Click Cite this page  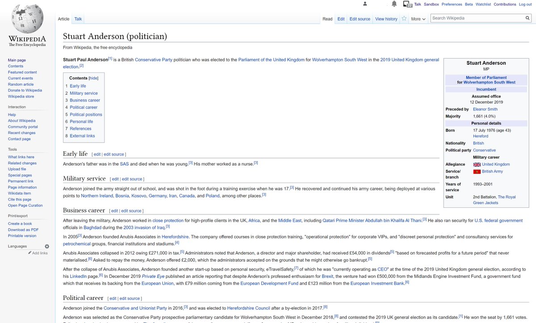pyautogui.click(x=20, y=199)
